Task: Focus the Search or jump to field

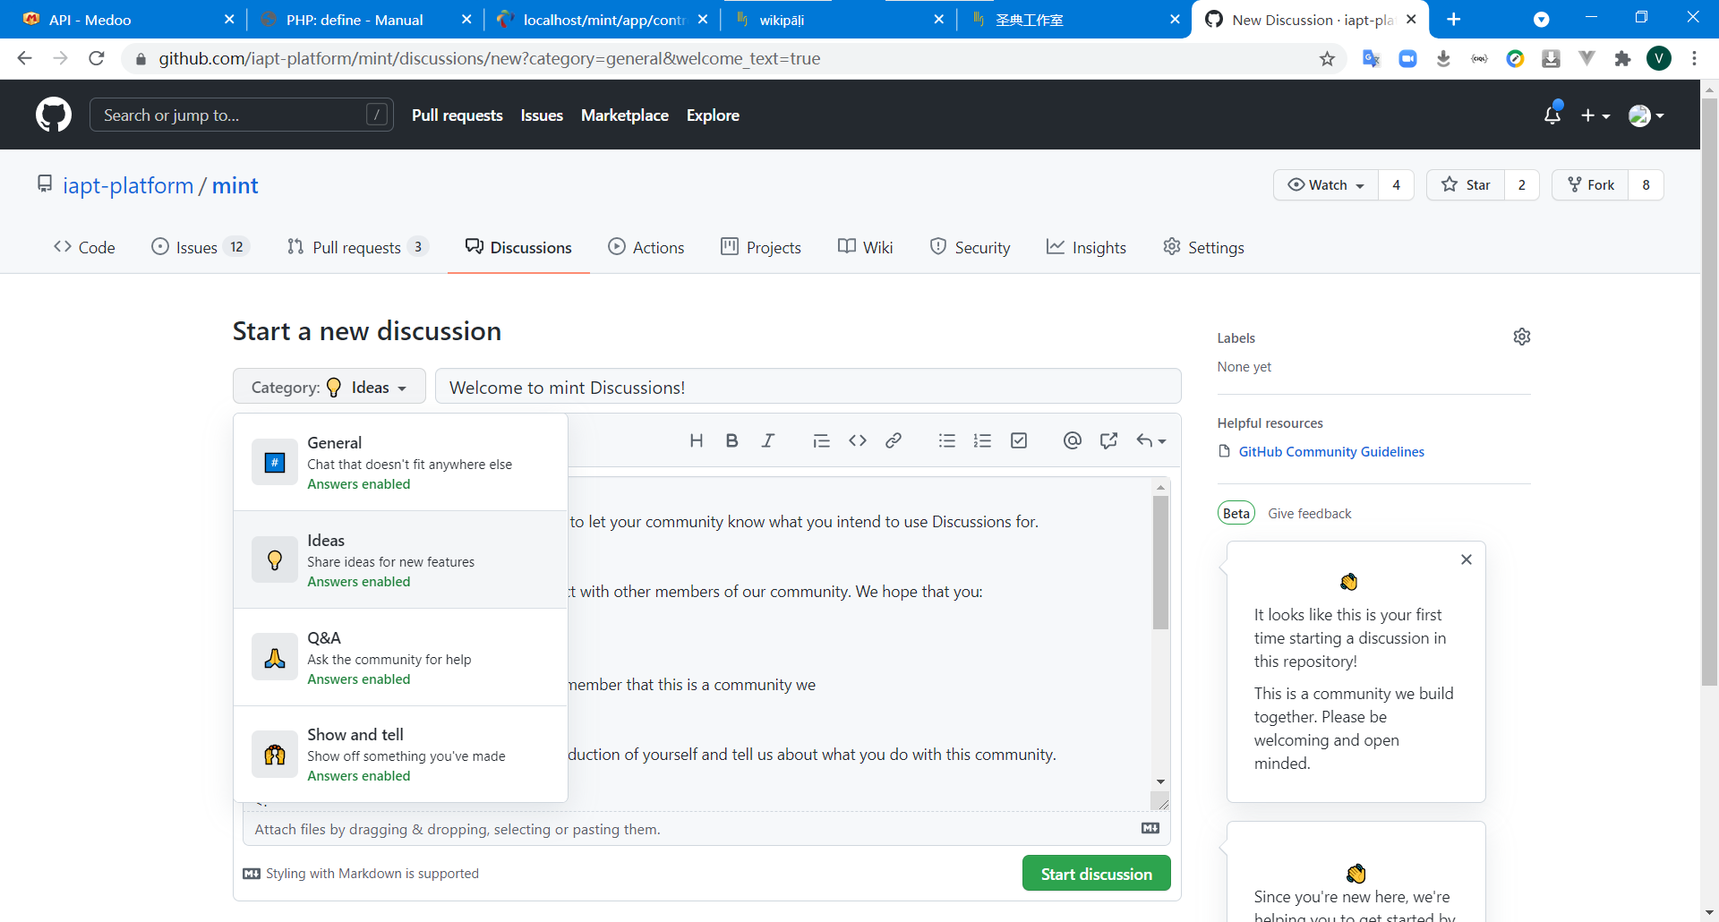Action: pyautogui.click(x=241, y=115)
